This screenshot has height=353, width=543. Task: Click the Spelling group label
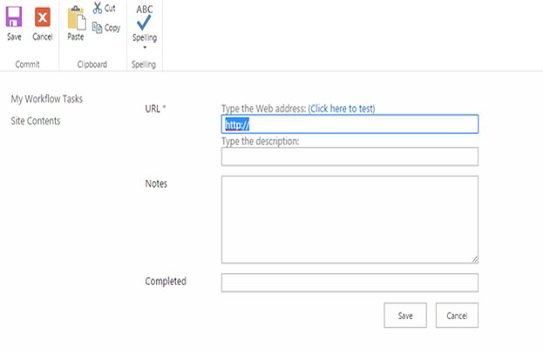point(144,65)
